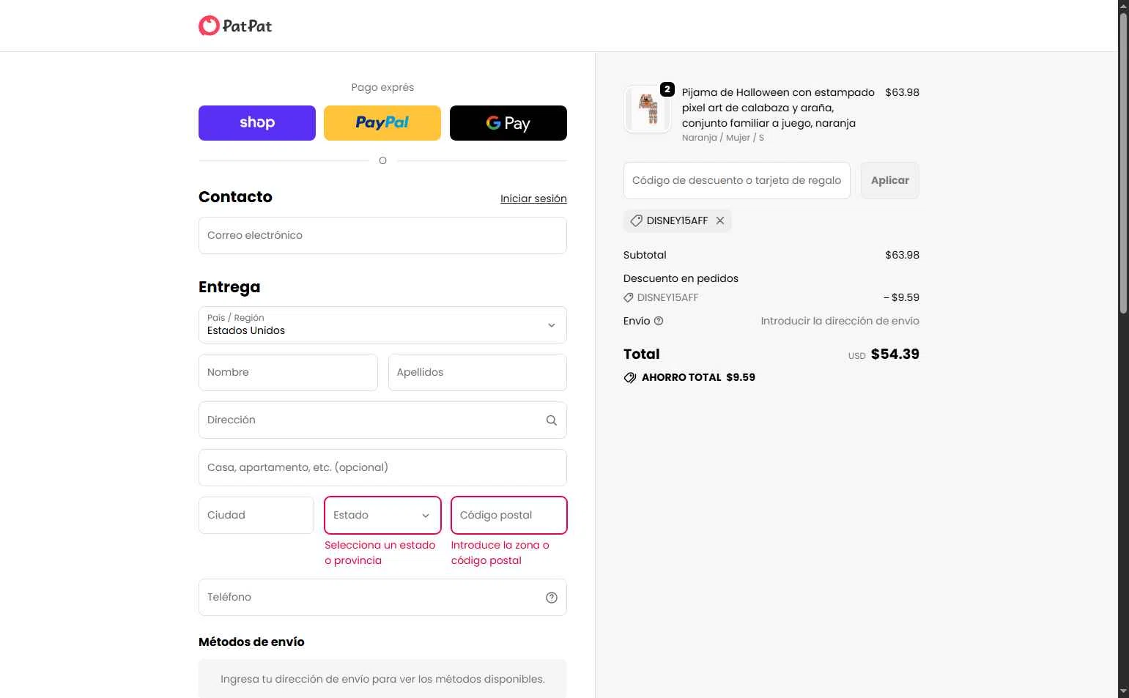
Task: Click the Métodos de envío heading
Action: (x=251, y=642)
